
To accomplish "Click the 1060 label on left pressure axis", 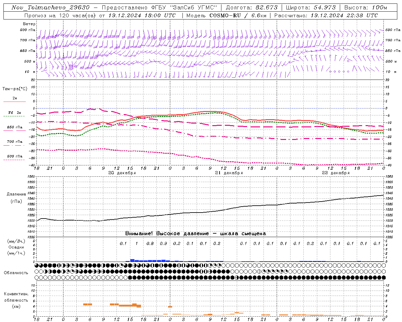I will (32, 177).
